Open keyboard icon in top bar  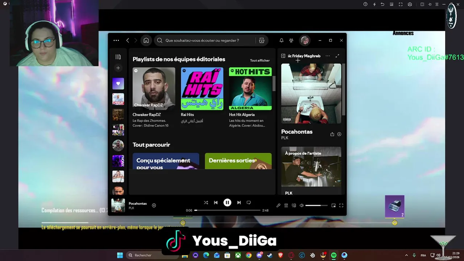pyautogui.click(x=391, y=4)
